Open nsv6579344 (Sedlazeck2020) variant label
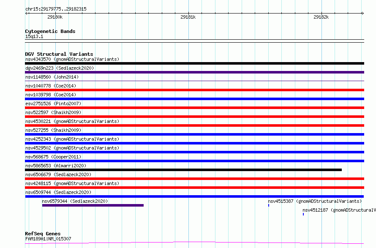This screenshot has height=248, width=376. [75, 201]
